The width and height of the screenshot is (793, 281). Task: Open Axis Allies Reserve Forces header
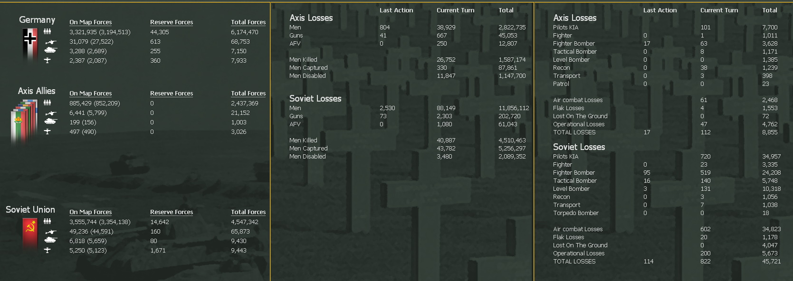(x=172, y=94)
